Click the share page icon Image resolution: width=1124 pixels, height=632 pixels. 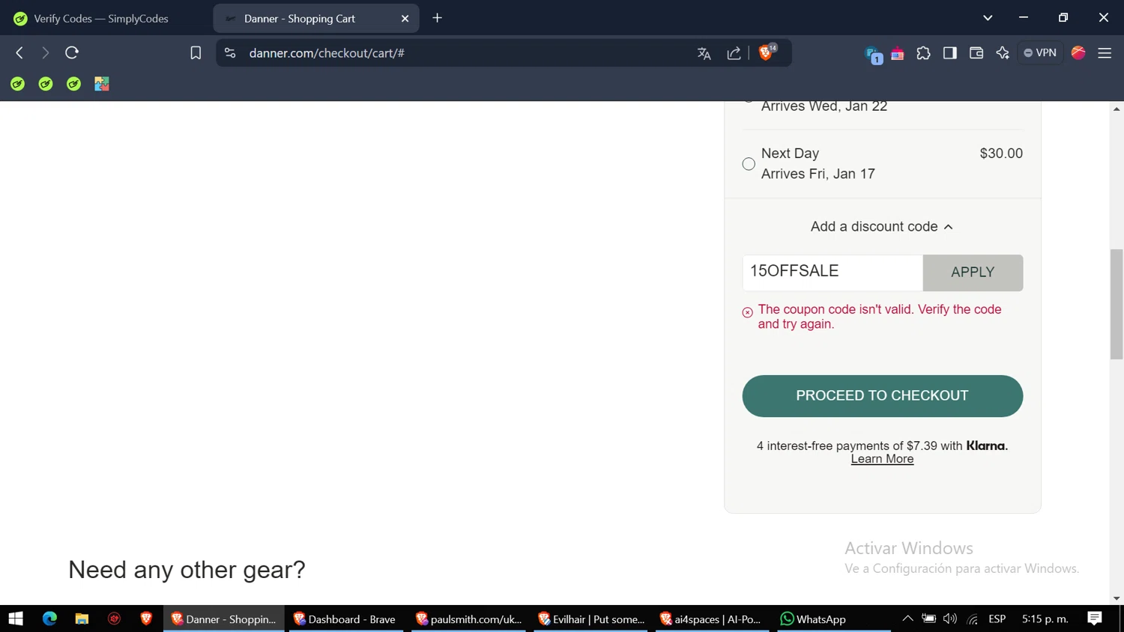[734, 53]
